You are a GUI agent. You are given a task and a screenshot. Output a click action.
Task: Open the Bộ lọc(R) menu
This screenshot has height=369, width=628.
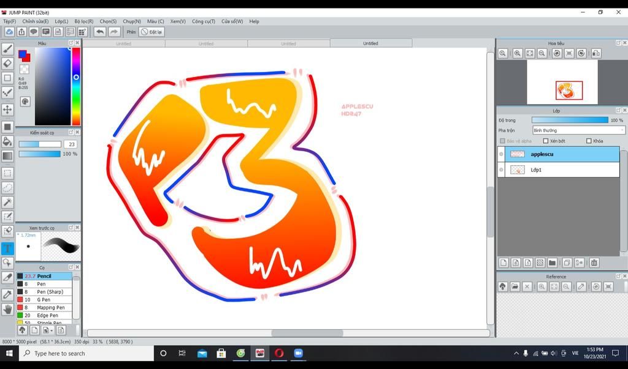(83, 21)
